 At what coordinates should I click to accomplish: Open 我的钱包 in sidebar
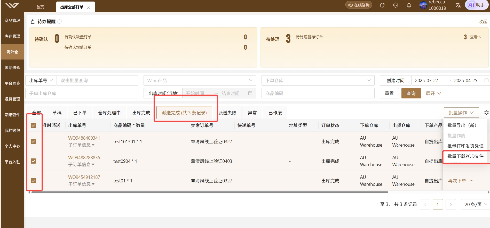12,131
